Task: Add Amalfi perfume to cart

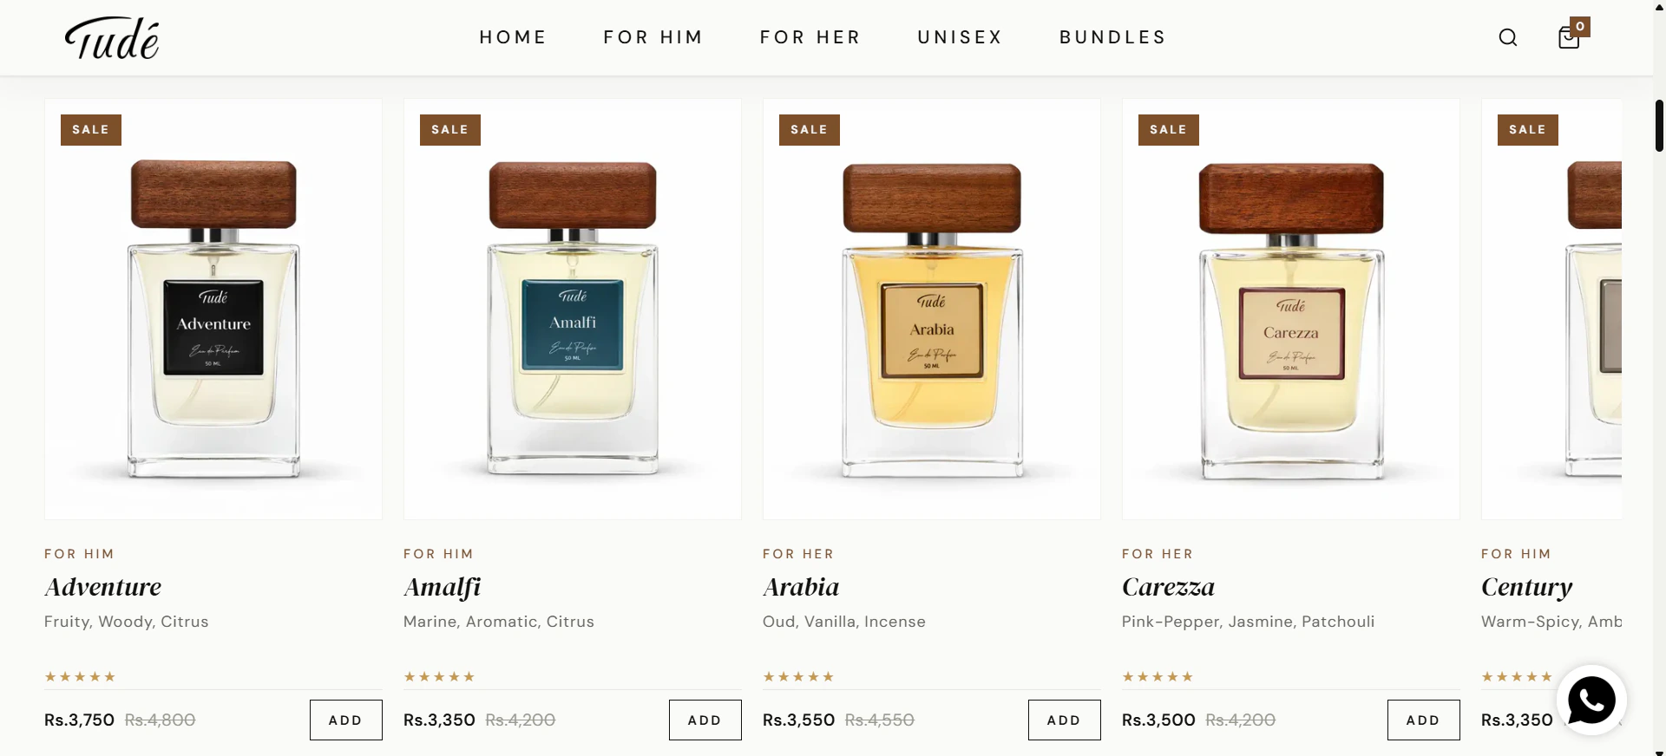Action: point(705,720)
